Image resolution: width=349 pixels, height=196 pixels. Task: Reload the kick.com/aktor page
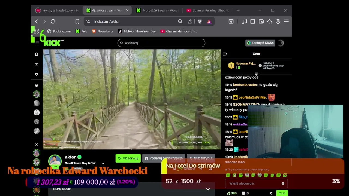(x=53, y=22)
